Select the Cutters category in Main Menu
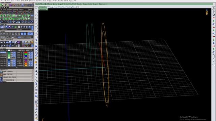216x121 pixels. (x=25, y=13)
